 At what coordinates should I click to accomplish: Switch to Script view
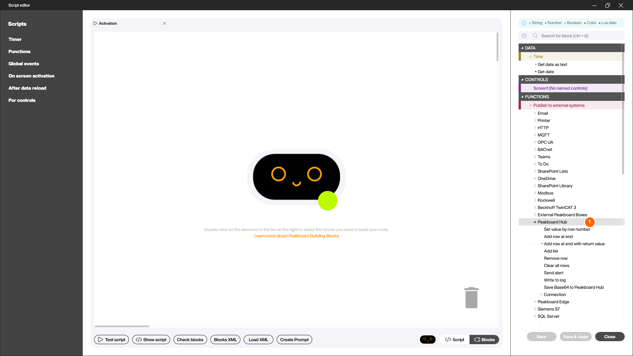pos(455,340)
